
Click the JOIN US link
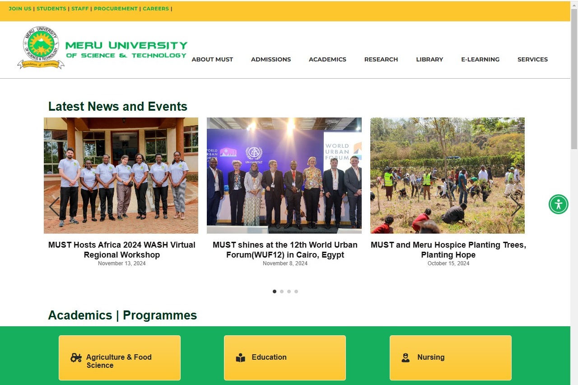coord(20,9)
